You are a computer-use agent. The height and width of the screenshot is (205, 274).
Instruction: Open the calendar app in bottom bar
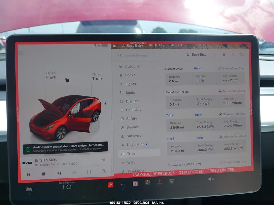pos(135,184)
